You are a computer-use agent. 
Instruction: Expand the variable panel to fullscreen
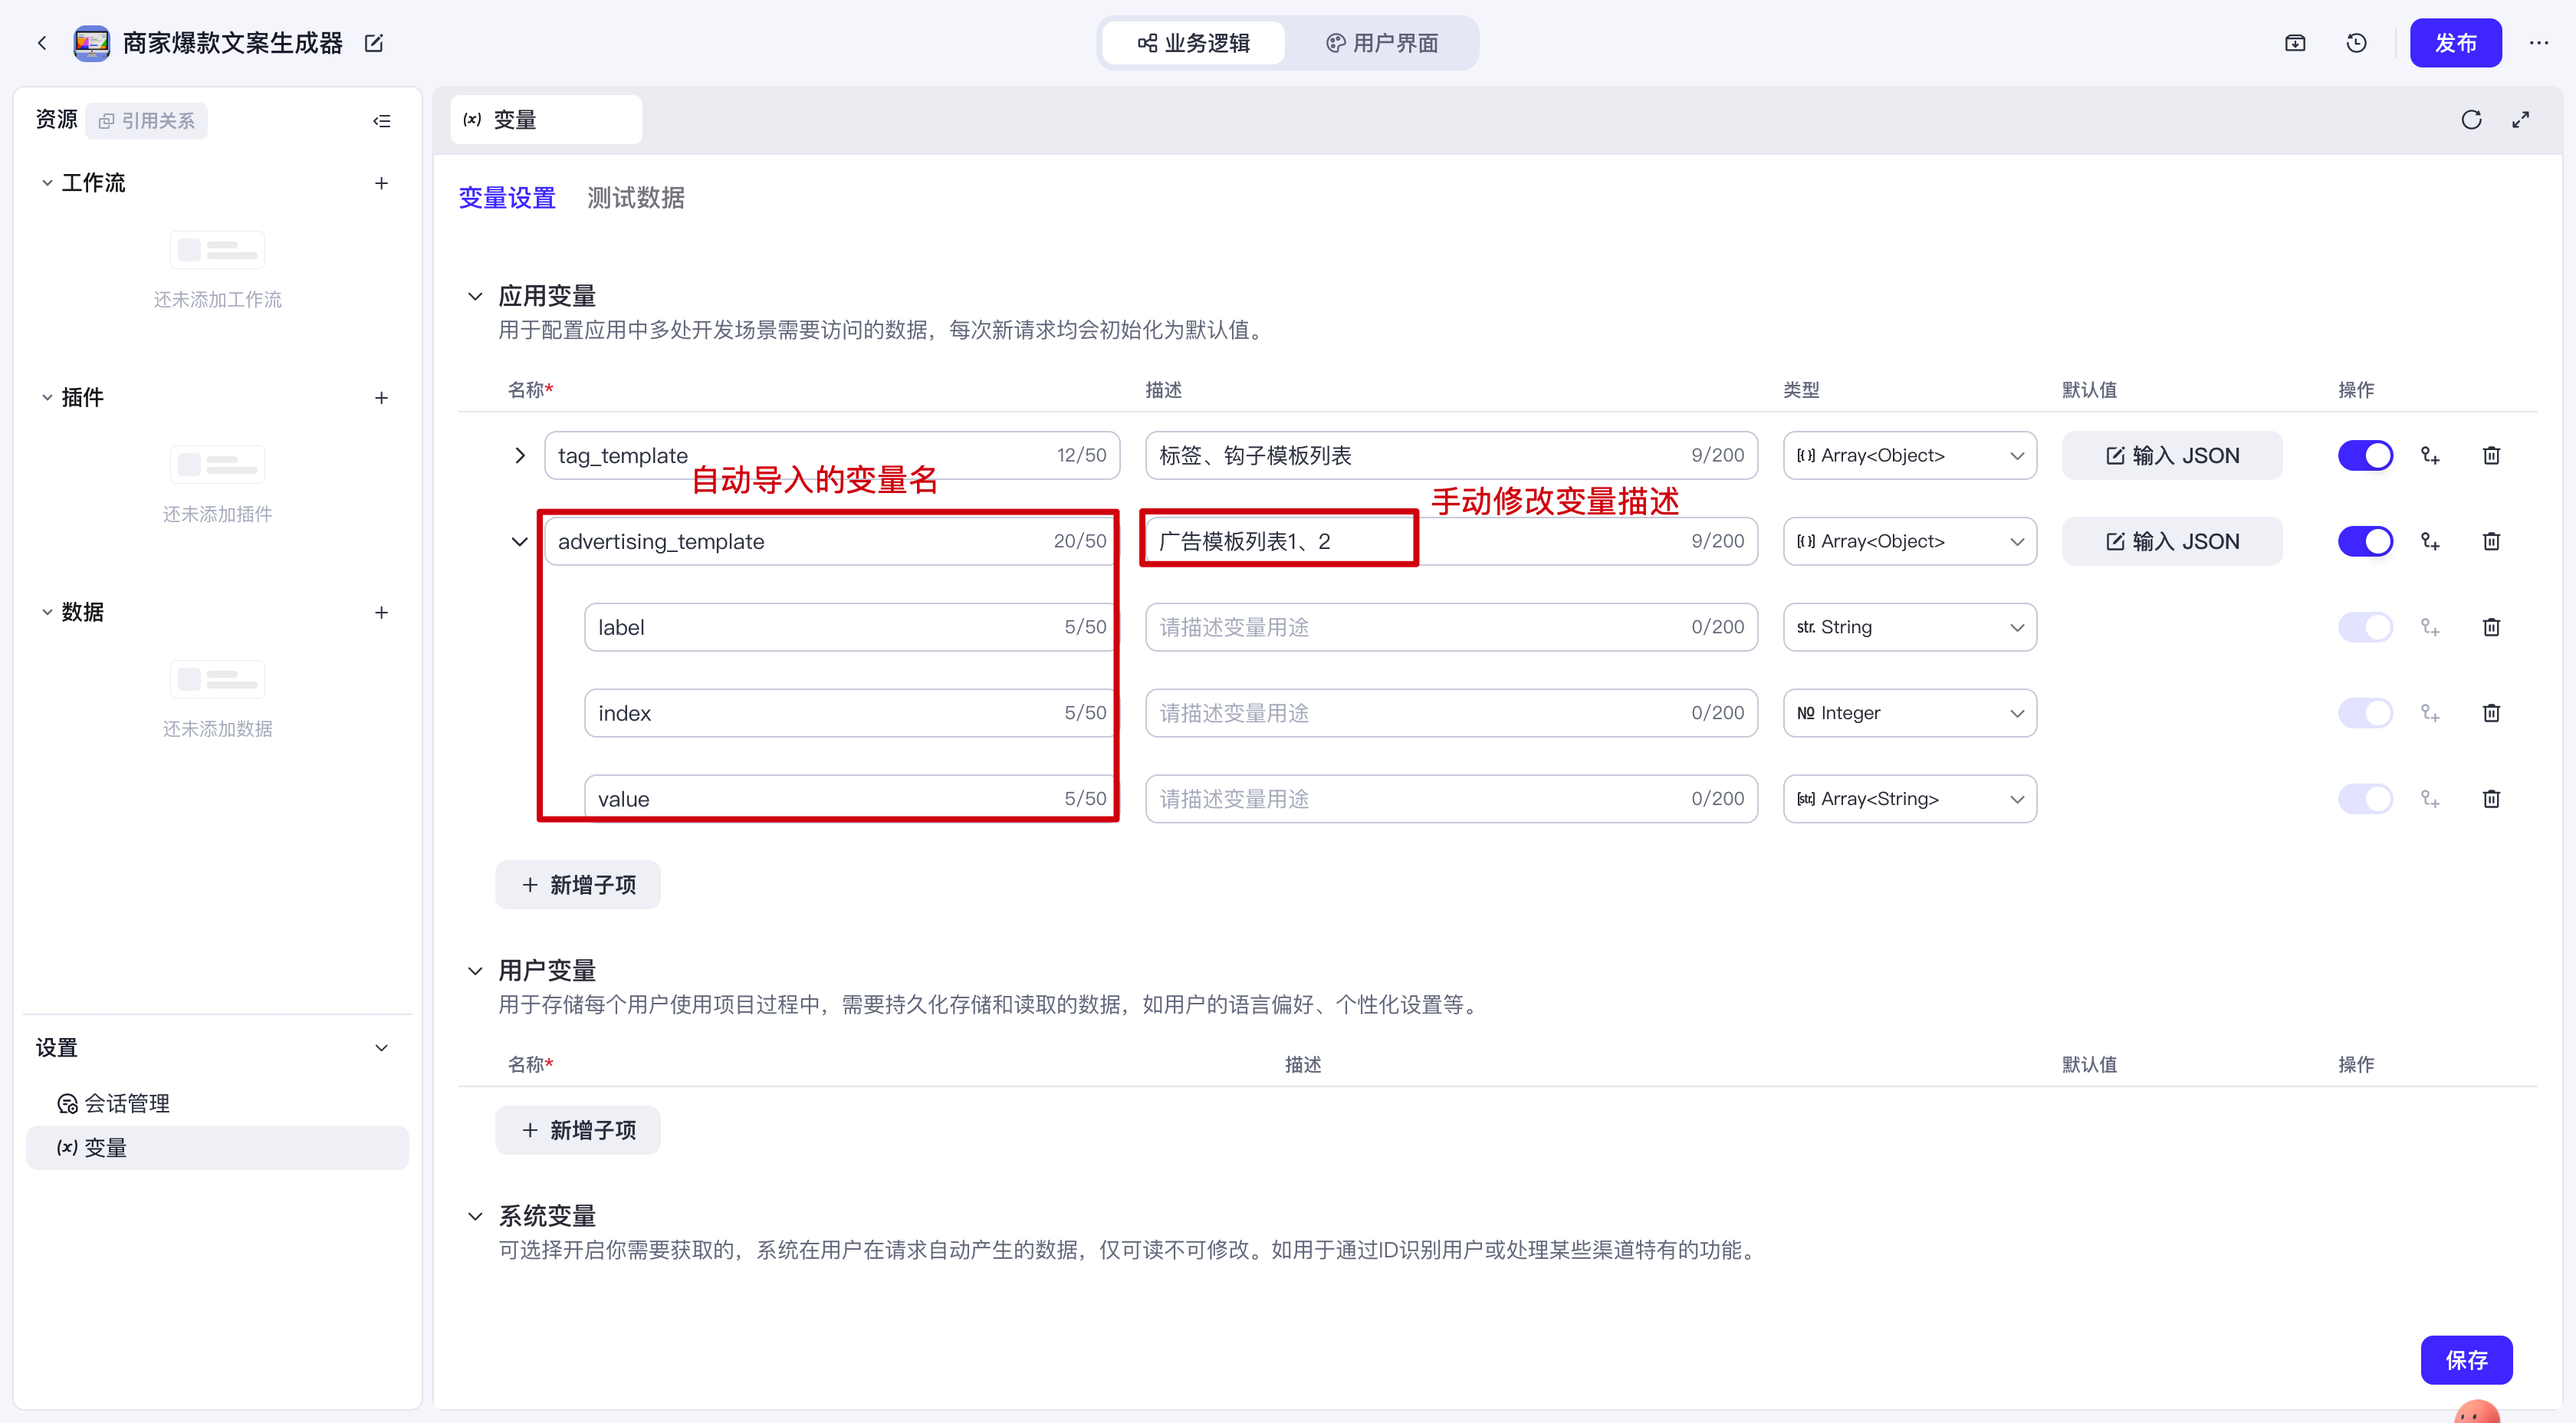tap(2520, 120)
